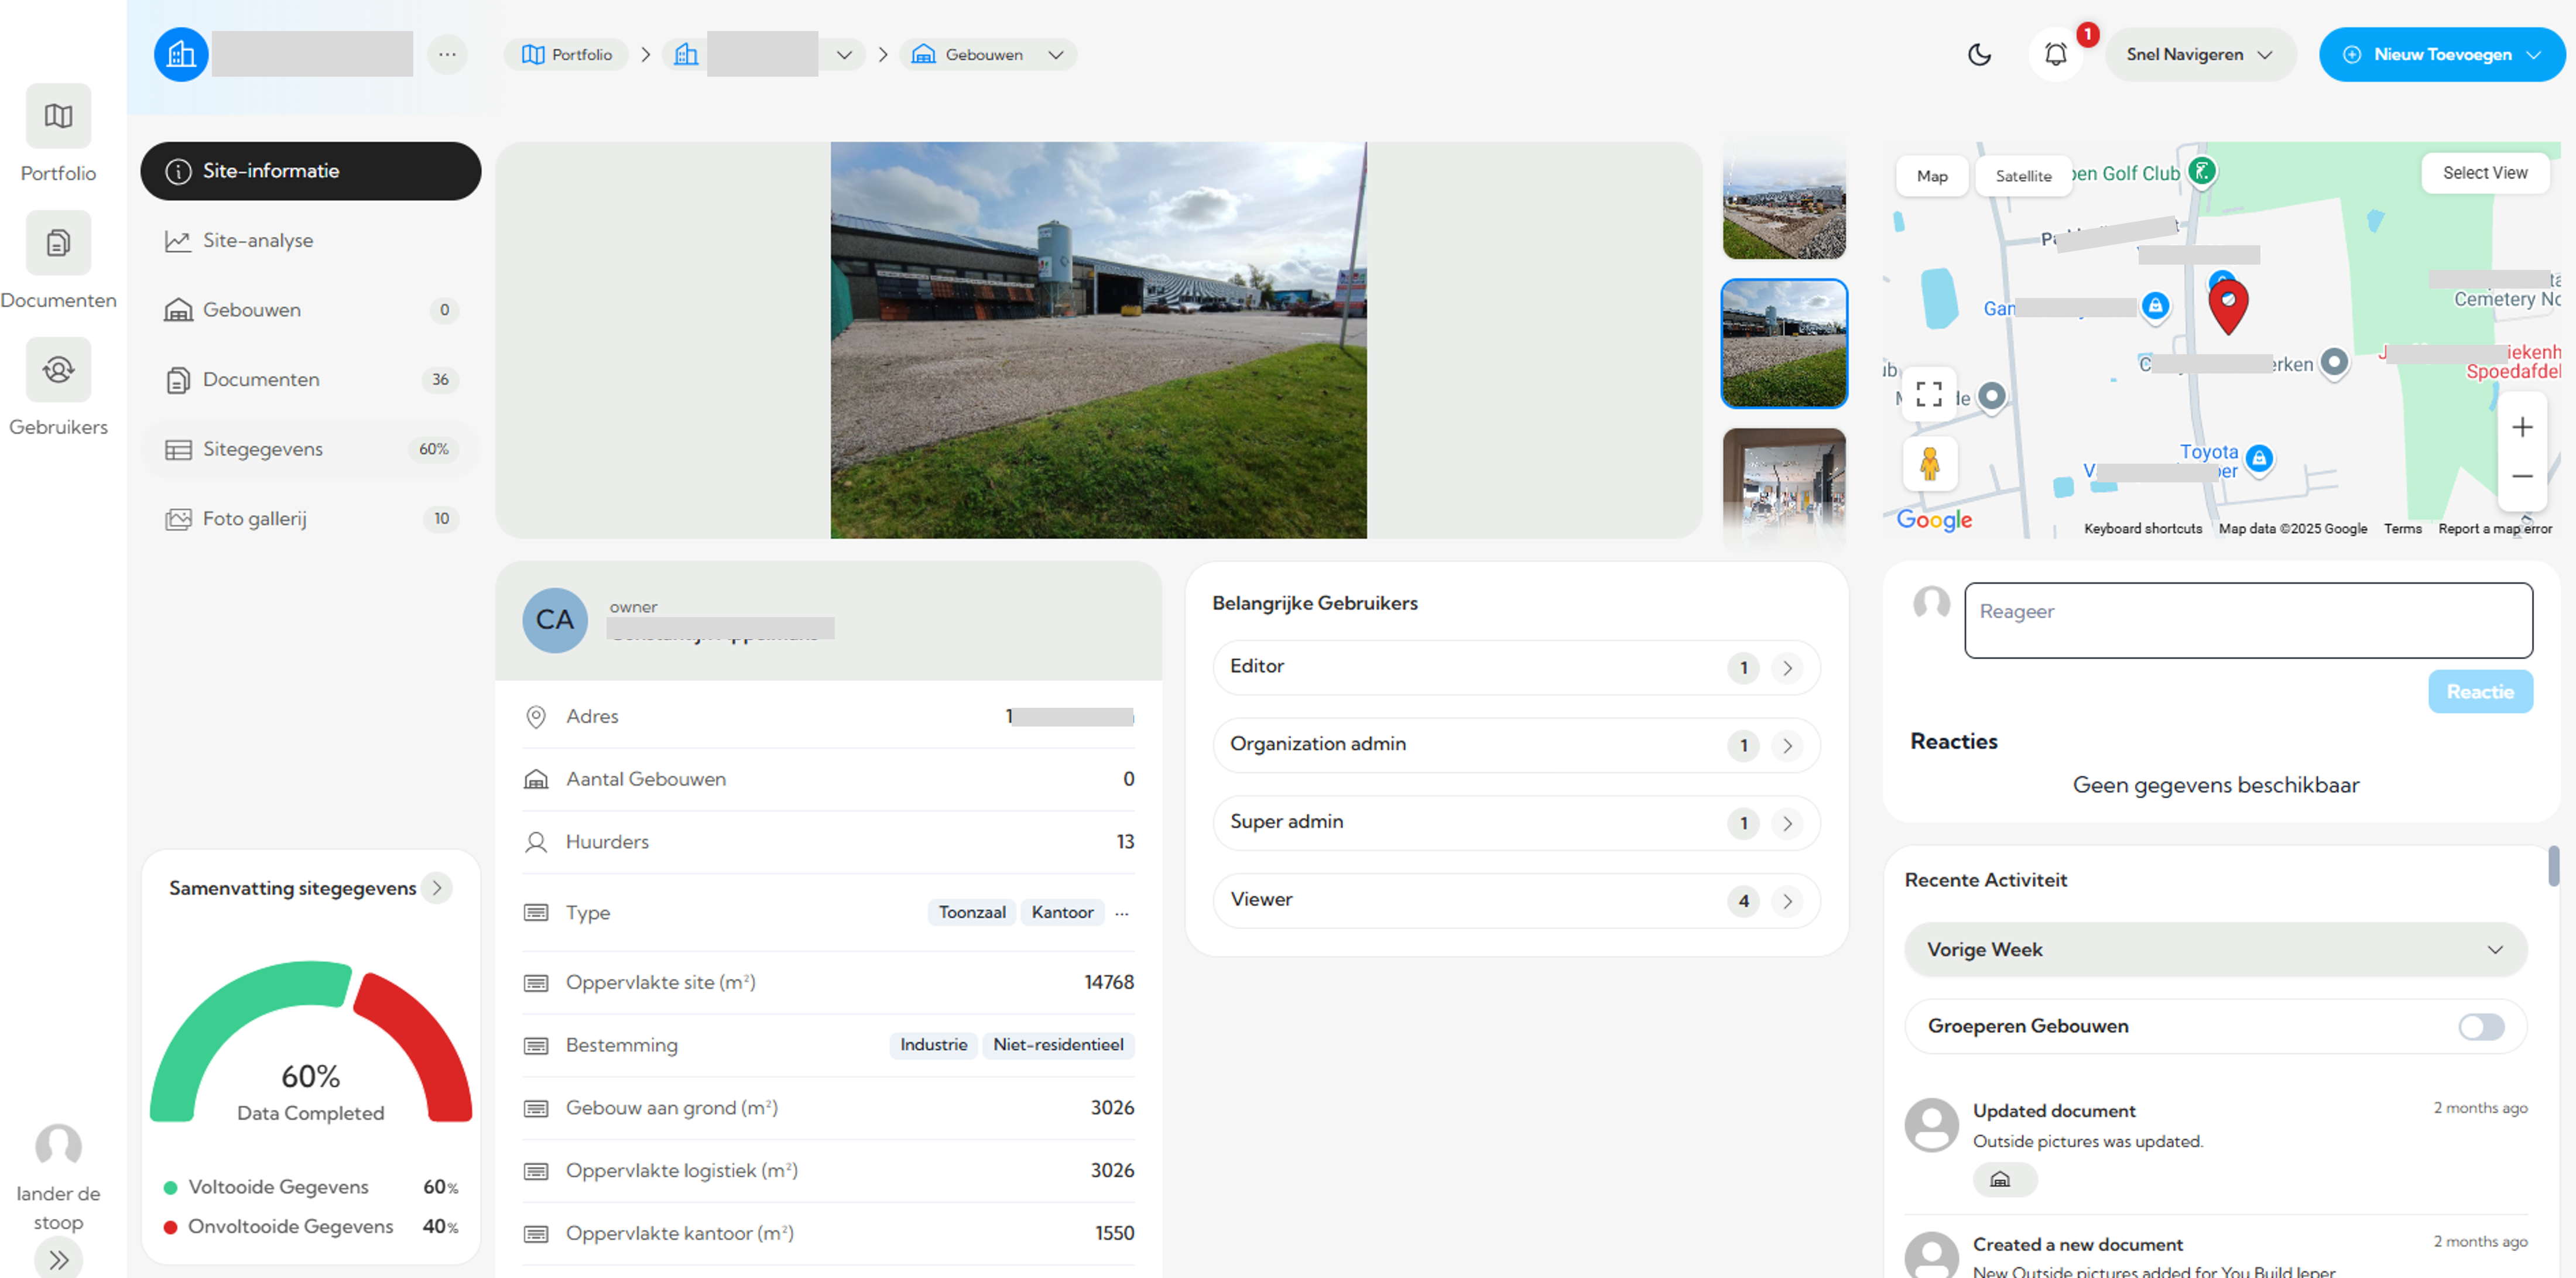Open three-dots menu beside site name

[x=447, y=55]
